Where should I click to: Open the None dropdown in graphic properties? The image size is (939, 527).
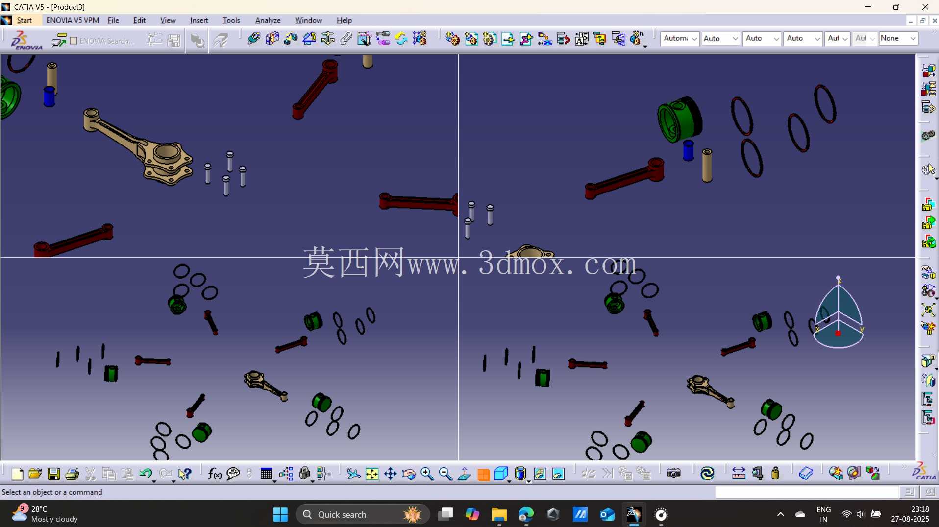(x=898, y=38)
